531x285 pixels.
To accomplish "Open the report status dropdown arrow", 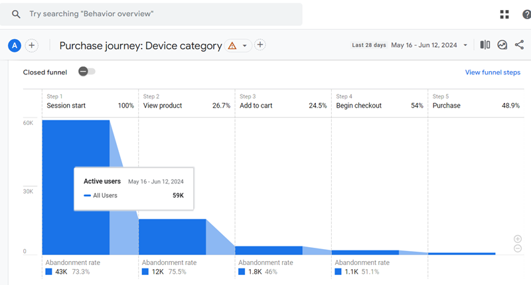I will pyautogui.click(x=244, y=46).
